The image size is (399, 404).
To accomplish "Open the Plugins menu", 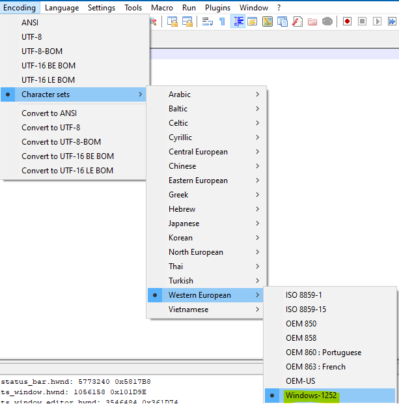I will tap(217, 8).
